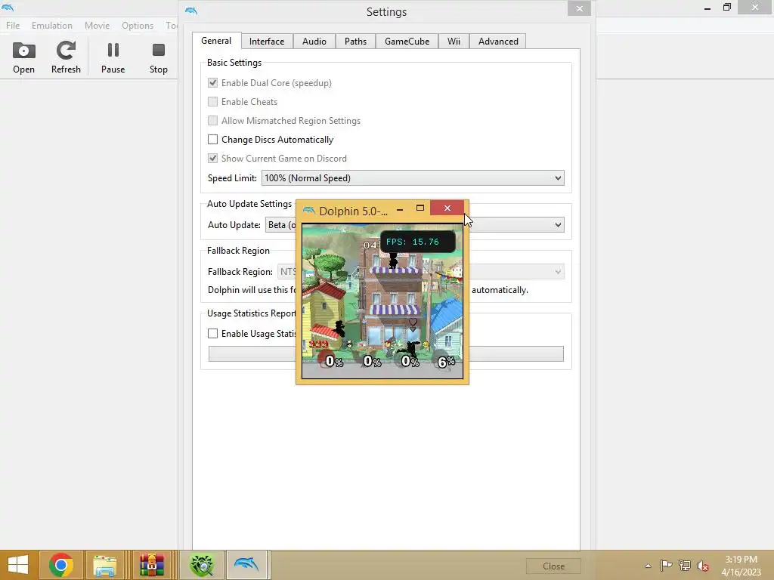The height and width of the screenshot is (580, 774).
Task: Open the green bug scanner taskbar app
Action: 203,565
